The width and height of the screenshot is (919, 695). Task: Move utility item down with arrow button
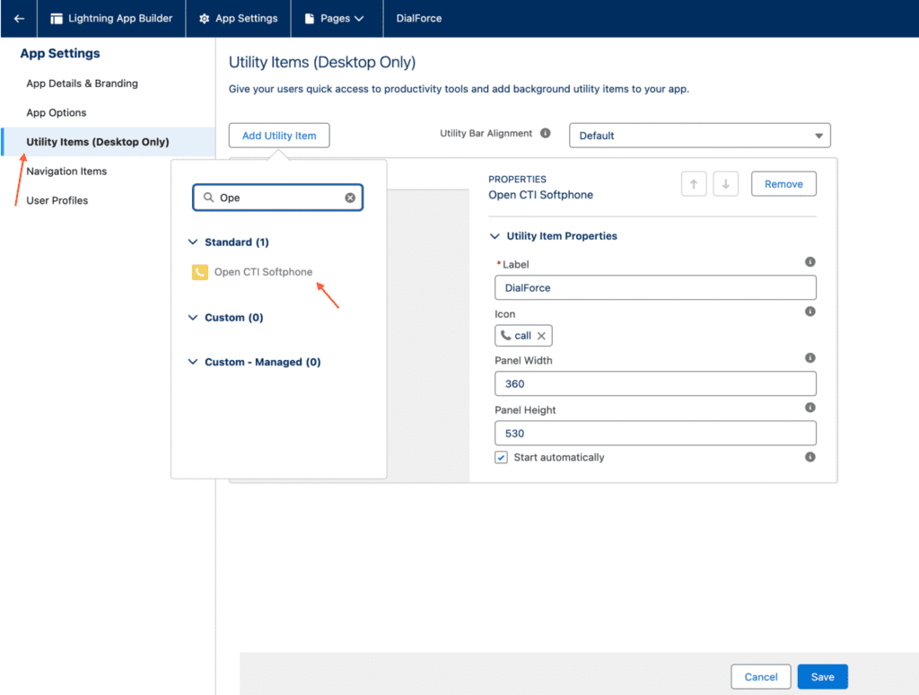[x=725, y=184]
